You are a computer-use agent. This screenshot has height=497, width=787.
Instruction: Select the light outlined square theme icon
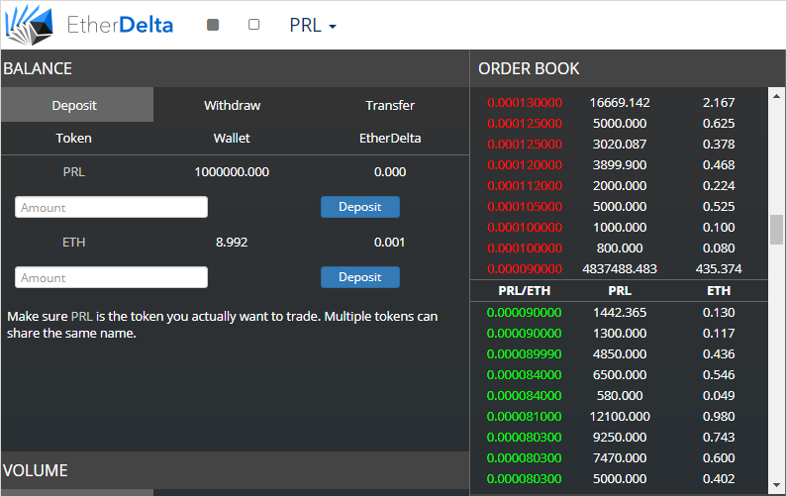click(x=254, y=25)
